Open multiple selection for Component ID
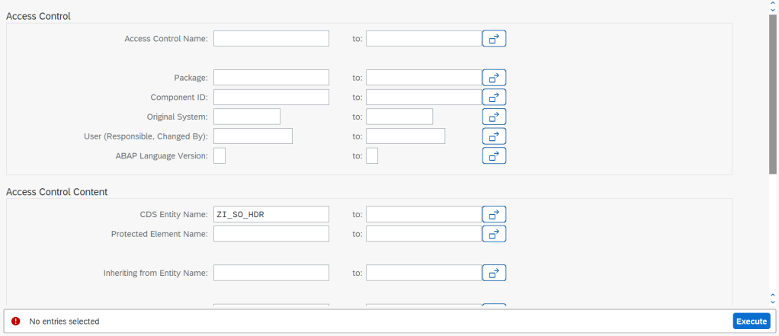This screenshot has width=779, height=336. pyautogui.click(x=494, y=98)
